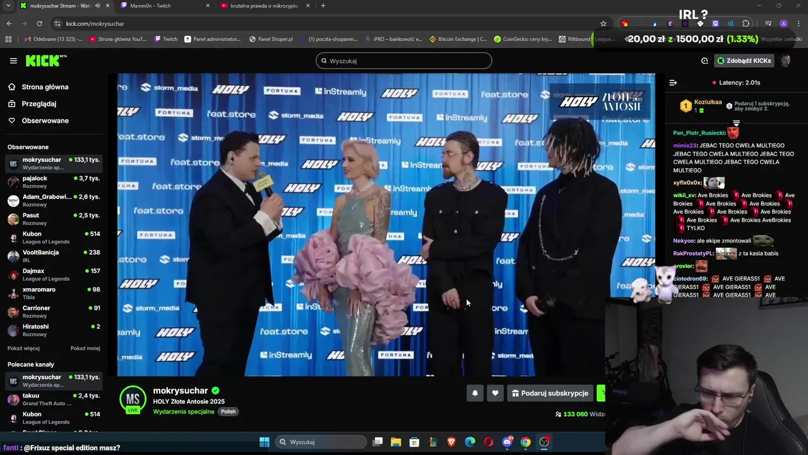This screenshot has height=455, width=808.
Task: Open Przeglądaj section
Action: tap(39, 104)
